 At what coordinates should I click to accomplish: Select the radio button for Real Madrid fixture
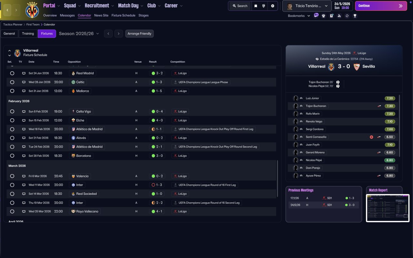(12, 73)
